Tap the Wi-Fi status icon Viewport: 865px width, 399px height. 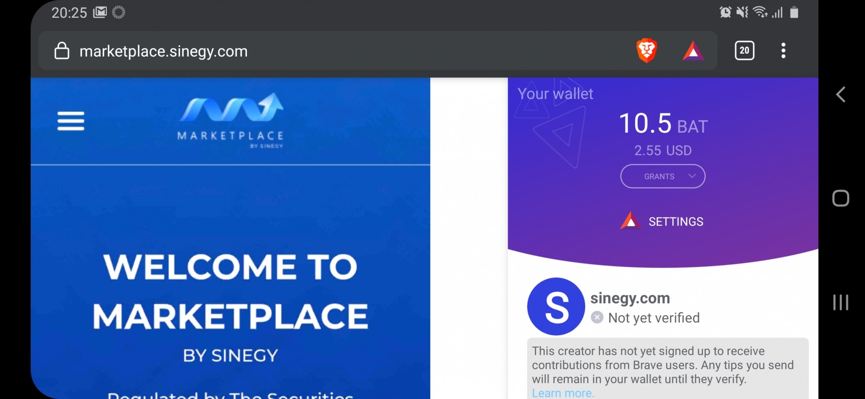[x=760, y=12]
